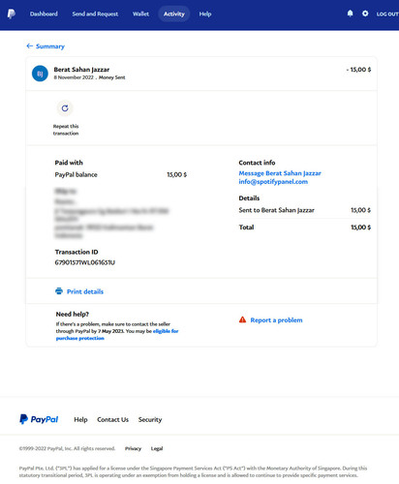Open the settings gear icon
Viewport: 399px width, 484px height.
(365, 14)
